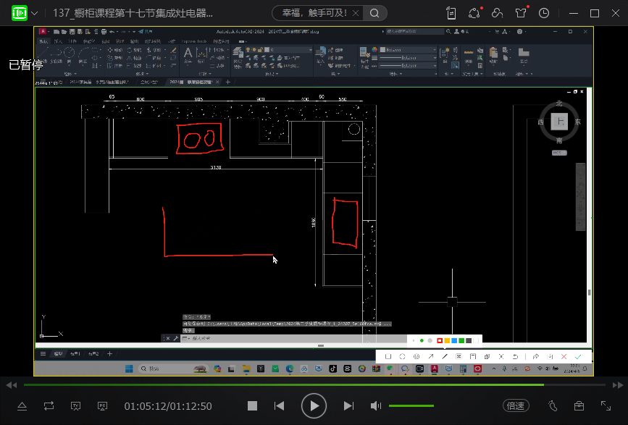Screen dimensions: 628x425
Task: Click the playback time display 01:05:12
Action: click(x=145, y=406)
